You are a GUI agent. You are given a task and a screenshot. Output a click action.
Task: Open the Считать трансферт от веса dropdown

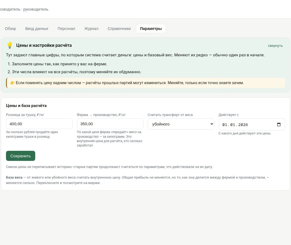pos(181,124)
